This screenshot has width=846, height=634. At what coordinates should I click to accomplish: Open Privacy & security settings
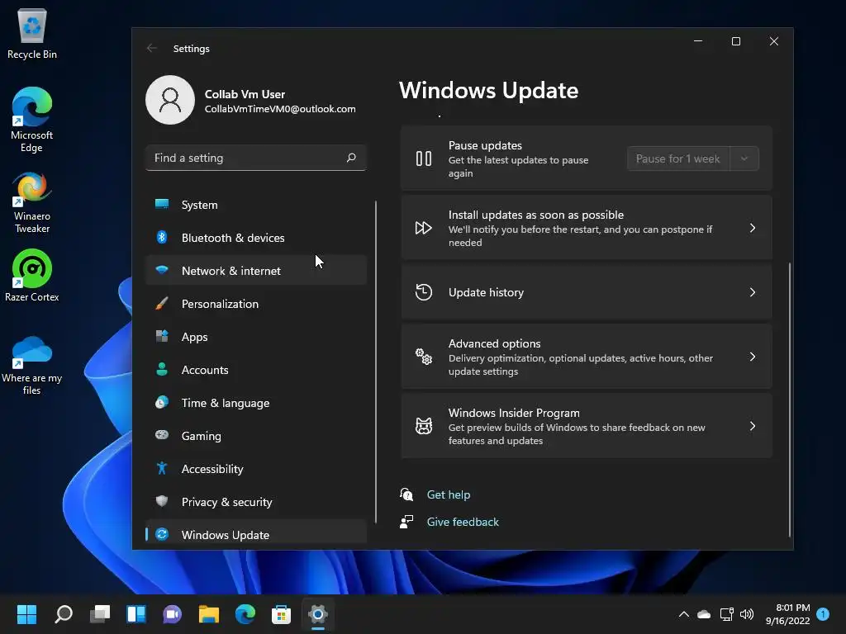(x=256, y=502)
